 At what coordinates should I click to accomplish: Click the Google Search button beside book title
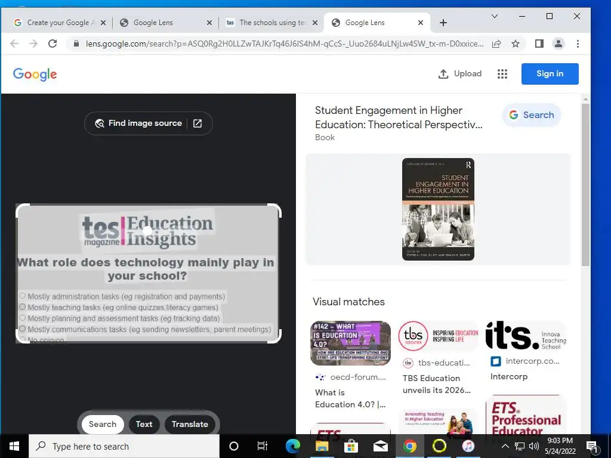[532, 115]
